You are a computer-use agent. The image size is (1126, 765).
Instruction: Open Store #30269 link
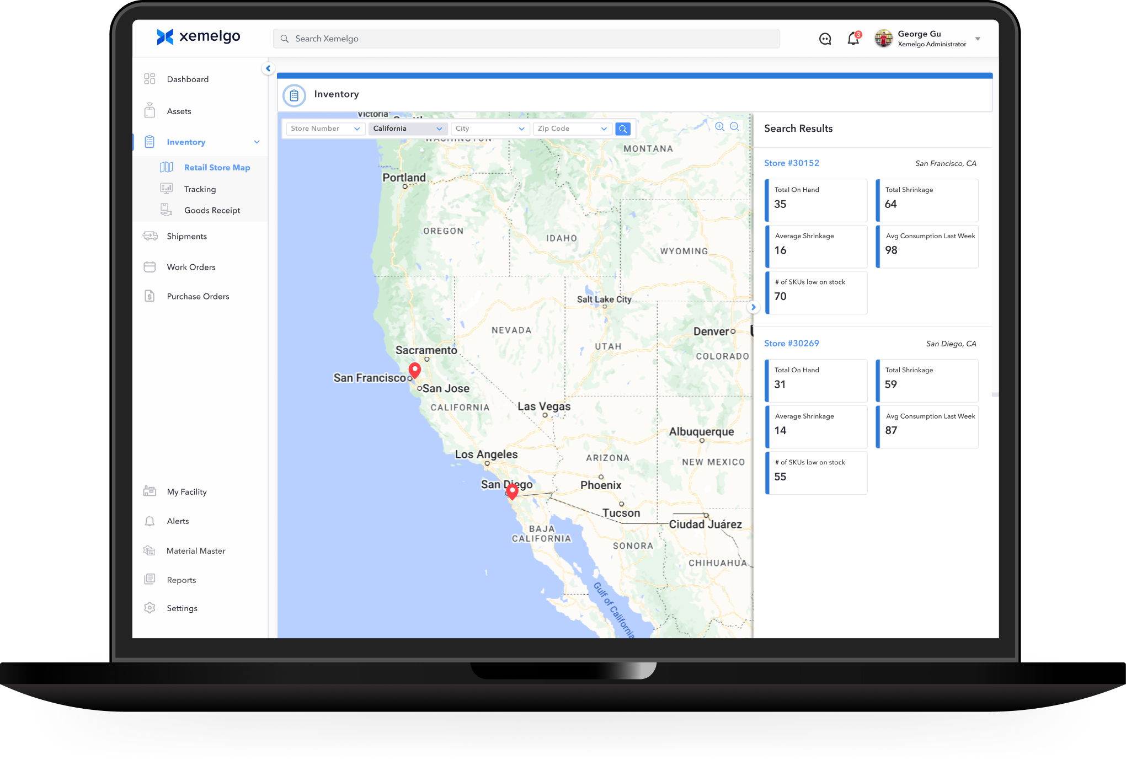791,344
